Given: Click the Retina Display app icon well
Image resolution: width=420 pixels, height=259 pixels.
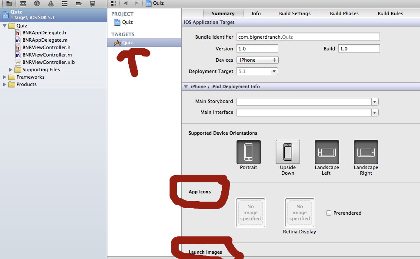Looking at the screenshot, I should click(300, 213).
